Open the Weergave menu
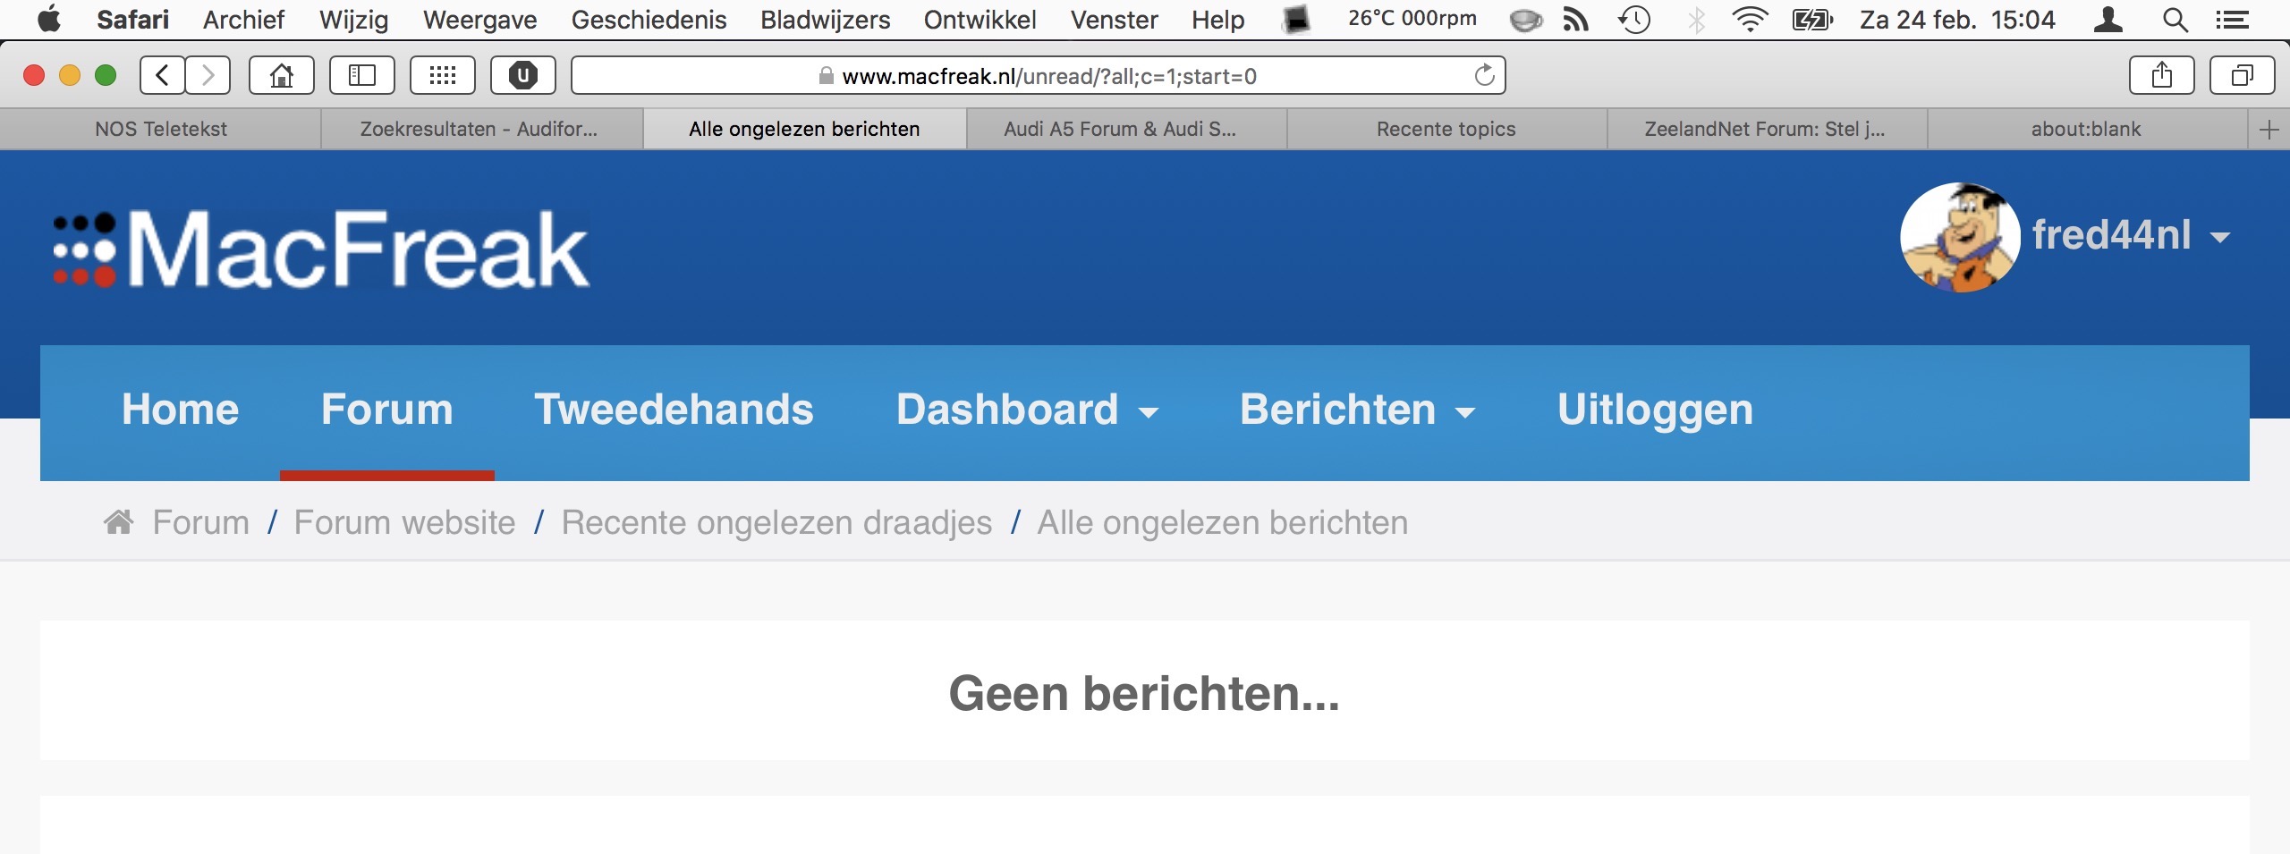 coord(480,20)
